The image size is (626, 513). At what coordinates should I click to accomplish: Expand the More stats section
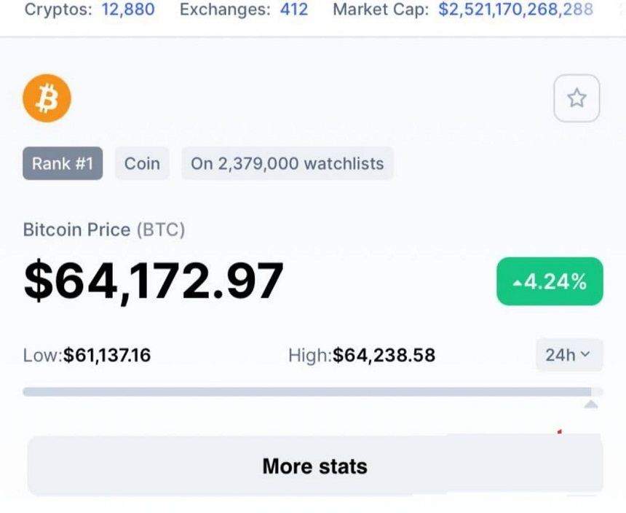coord(314,466)
